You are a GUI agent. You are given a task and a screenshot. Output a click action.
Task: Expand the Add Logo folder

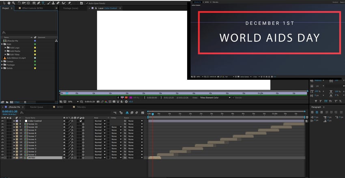(x=6, y=47)
